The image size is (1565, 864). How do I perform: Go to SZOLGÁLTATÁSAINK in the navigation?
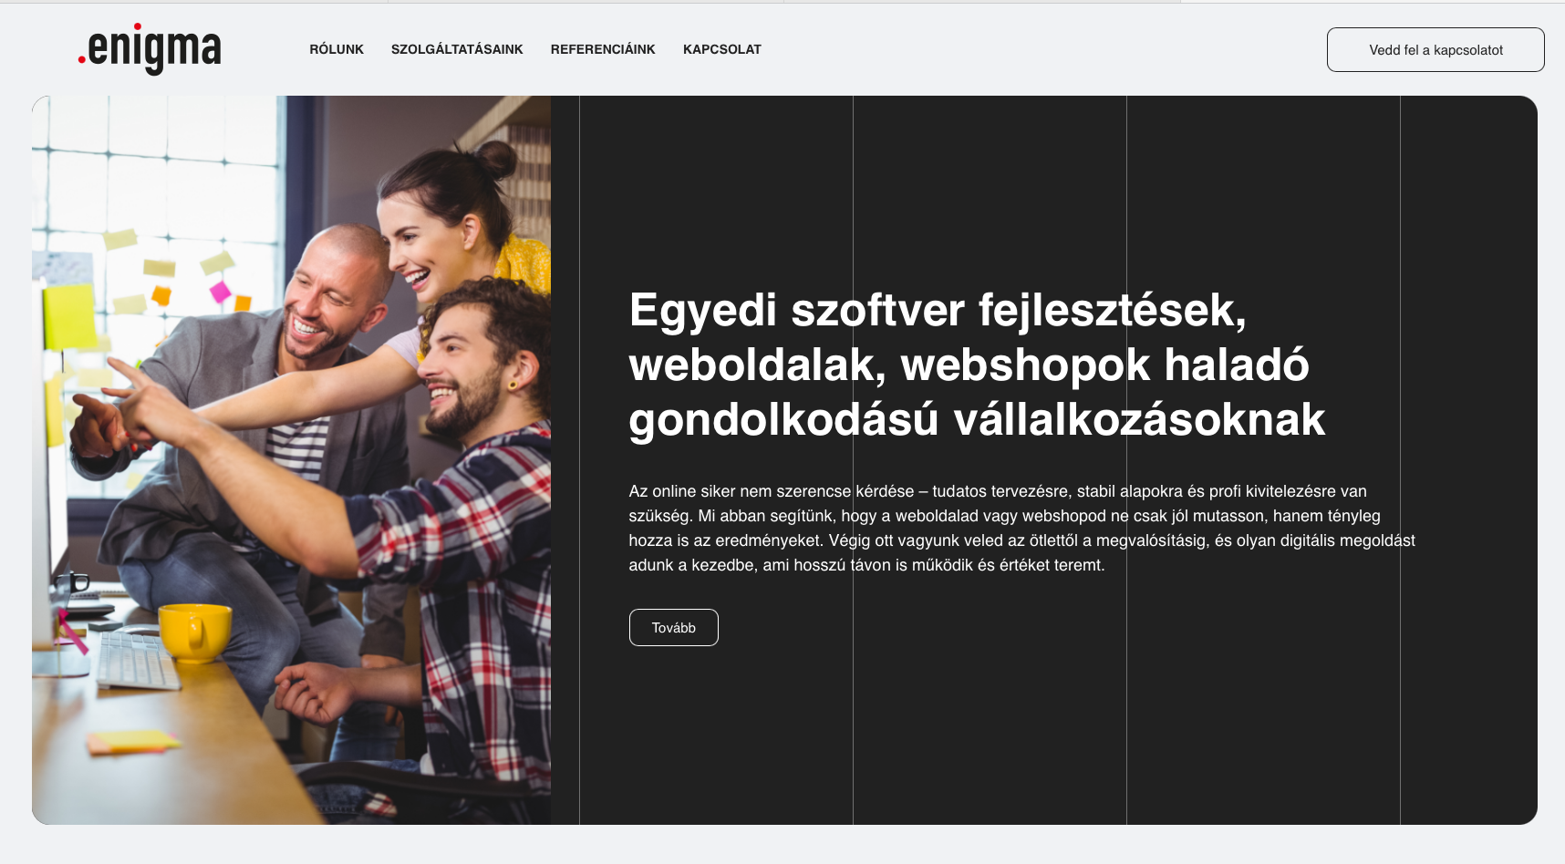tap(457, 49)
